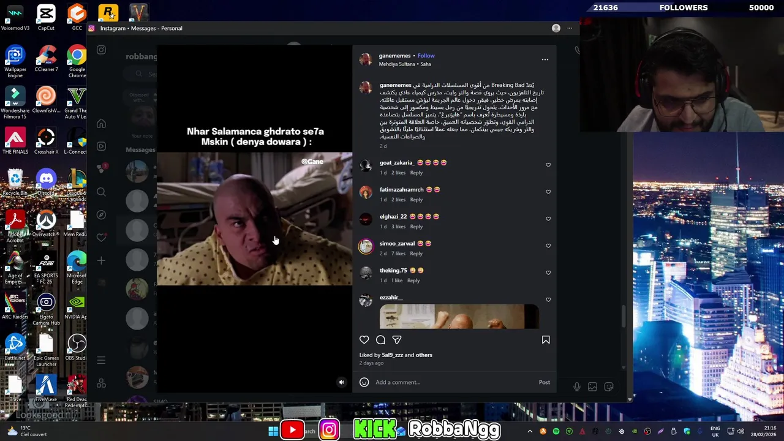784x441 pixels.
Task: Open CapCut desktop shortcut
Action: click(x=46, y=18)
